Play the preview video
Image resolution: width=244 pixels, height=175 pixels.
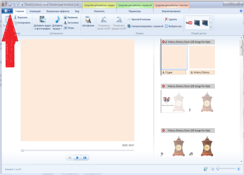pyautogui.click(x=77, y=158)
